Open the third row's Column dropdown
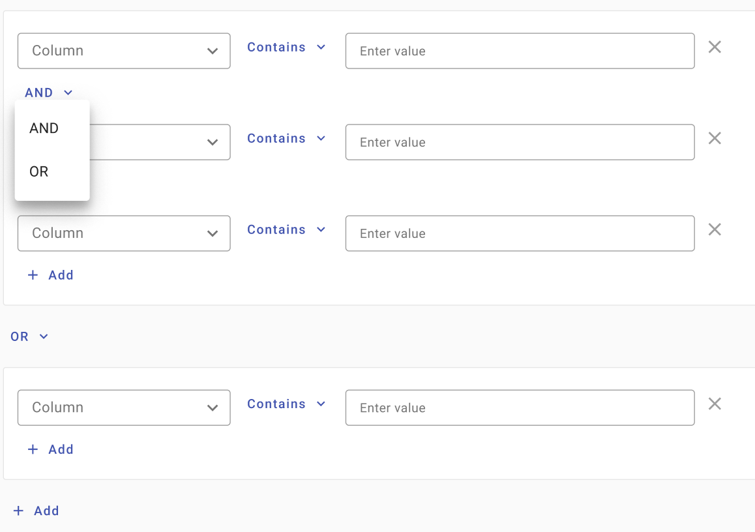This screenshot has width=755, height=532. click(x=124, y=233)
